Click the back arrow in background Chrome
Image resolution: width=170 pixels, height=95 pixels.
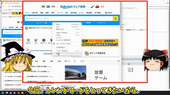(x=3, y=6)
